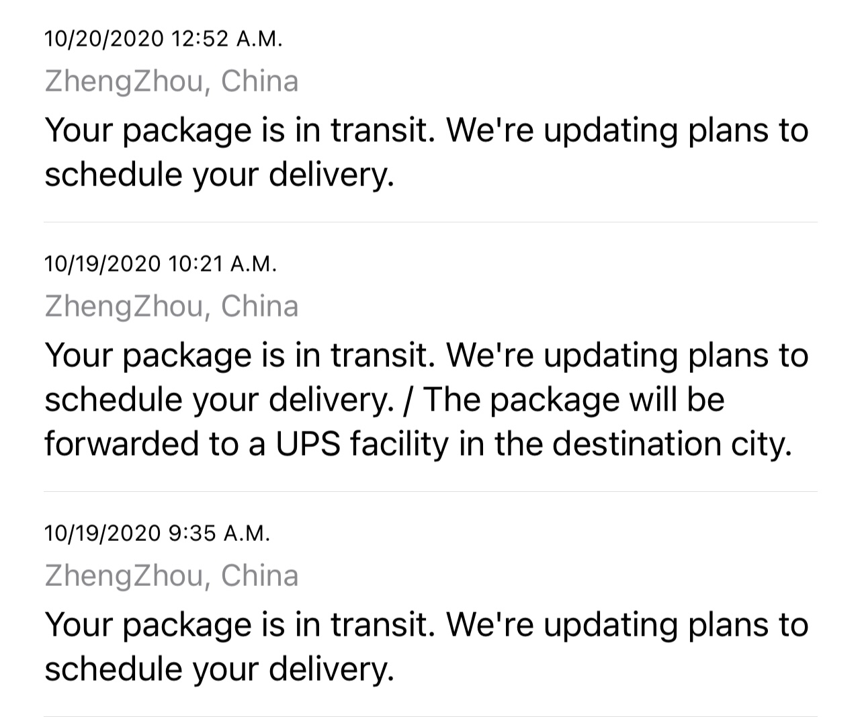
Task: Click the divider line below the 9:35 A.M. entry
Action: tap(430, 716)
